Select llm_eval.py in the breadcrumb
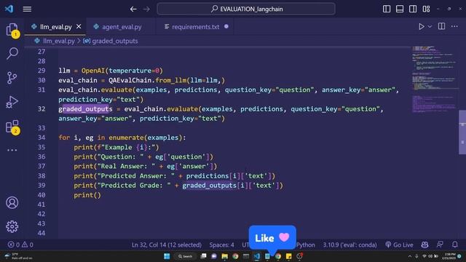Viewport: 466px width, 262px height. click(x=58, y=41)
